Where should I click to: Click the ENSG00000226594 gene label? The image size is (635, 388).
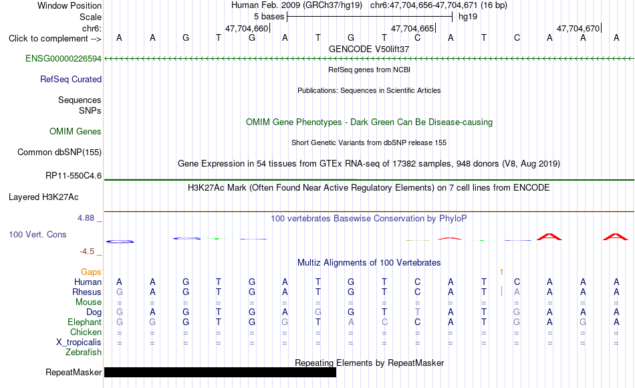pos(63,58)
